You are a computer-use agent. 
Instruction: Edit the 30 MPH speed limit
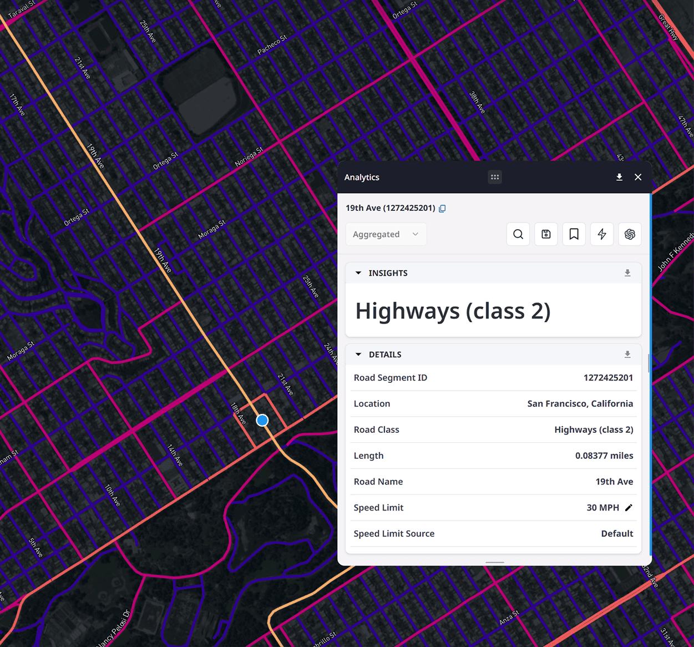pos(629,508)
